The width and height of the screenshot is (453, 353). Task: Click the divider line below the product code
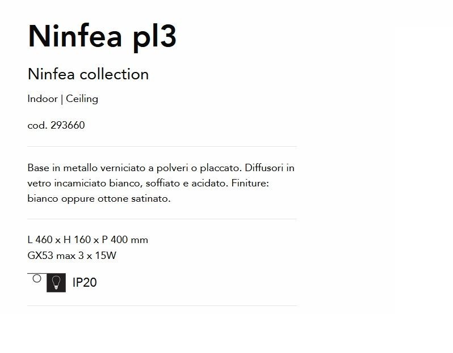pos(162,147)
